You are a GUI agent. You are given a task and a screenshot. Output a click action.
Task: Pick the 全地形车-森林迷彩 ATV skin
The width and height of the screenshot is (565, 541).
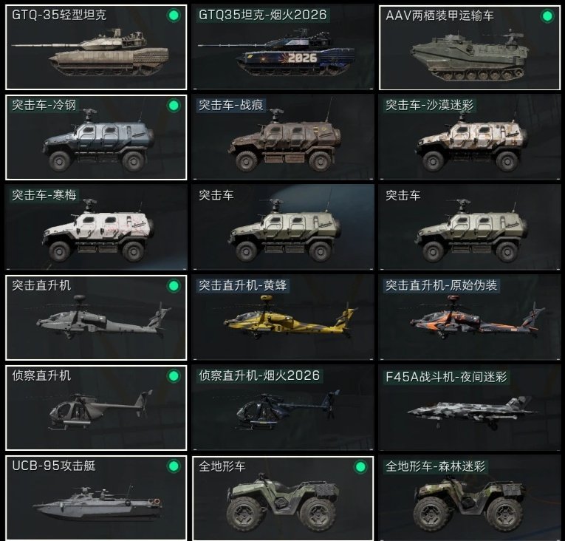pos(470,498)
